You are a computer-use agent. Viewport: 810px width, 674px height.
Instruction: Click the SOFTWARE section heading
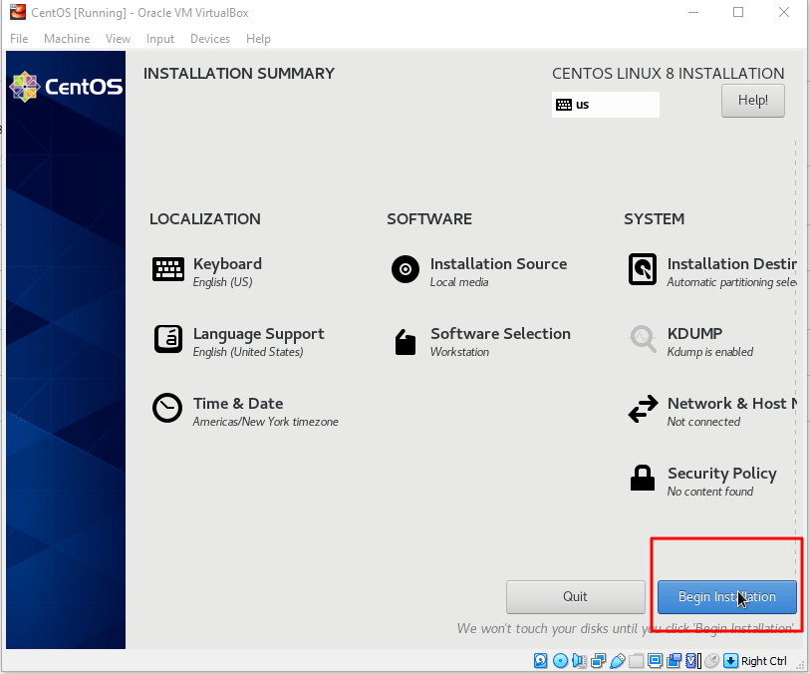(x=429, y=219)
